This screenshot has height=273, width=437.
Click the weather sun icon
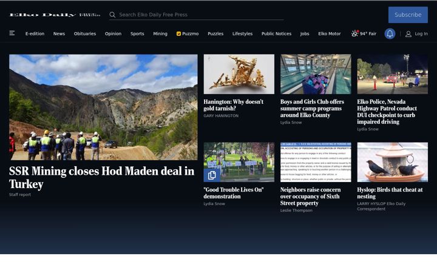point(354,33)
